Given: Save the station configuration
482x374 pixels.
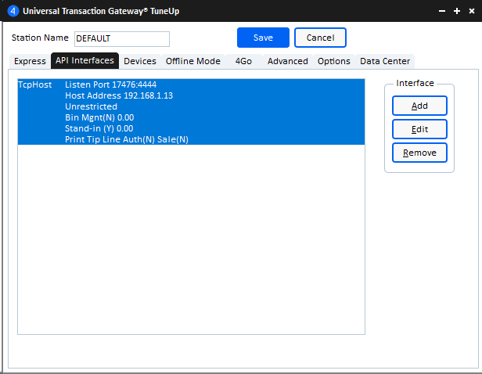Looking at the screenshot, I should [263, 38].
